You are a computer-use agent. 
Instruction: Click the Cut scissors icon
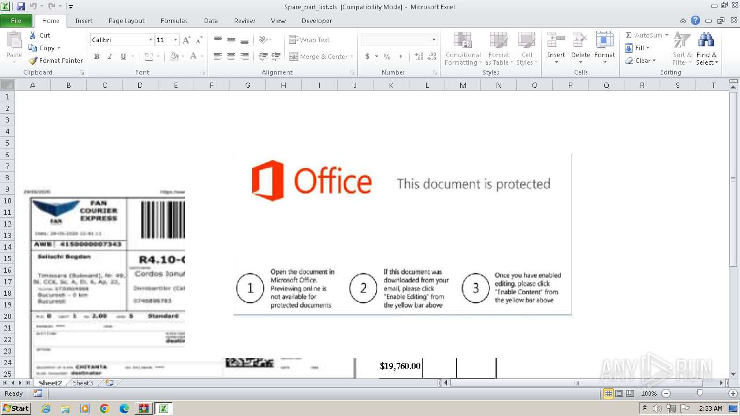(x=33, y=35)
